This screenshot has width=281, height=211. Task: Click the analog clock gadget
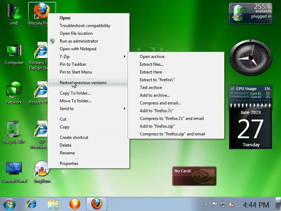tap(250, 58)
